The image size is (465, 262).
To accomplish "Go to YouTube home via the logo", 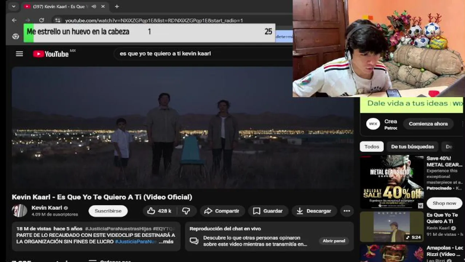I will pos(51,54).
